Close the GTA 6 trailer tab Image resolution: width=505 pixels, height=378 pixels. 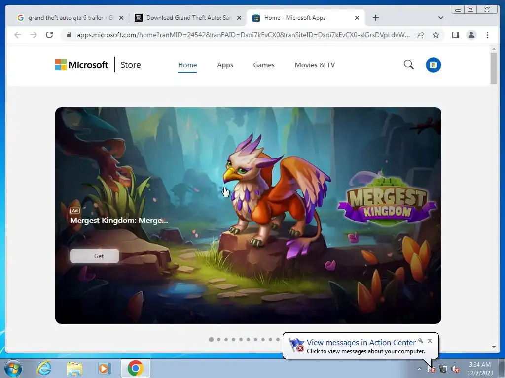(x=121, y=18)
